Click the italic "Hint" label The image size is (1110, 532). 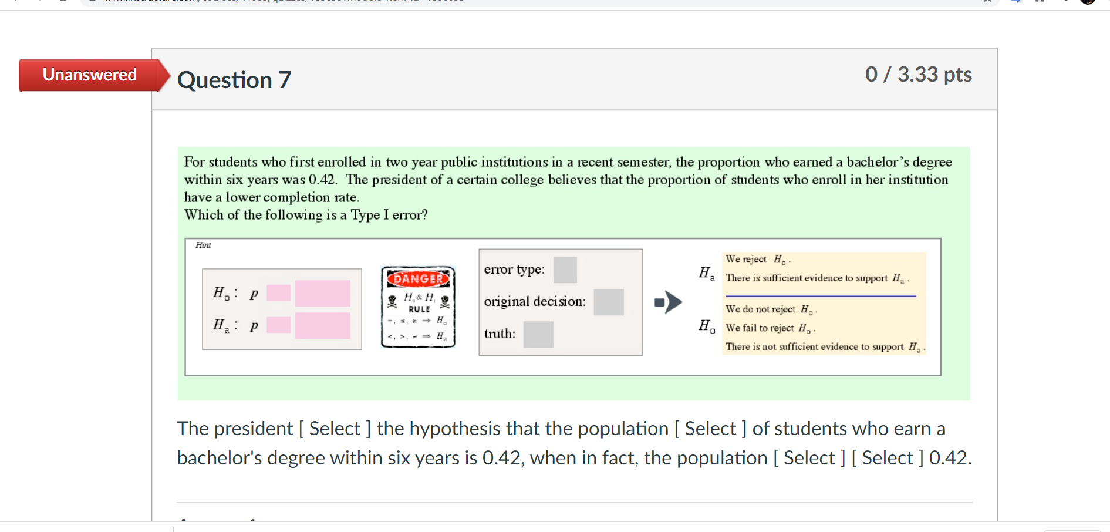tap(203, 245)
